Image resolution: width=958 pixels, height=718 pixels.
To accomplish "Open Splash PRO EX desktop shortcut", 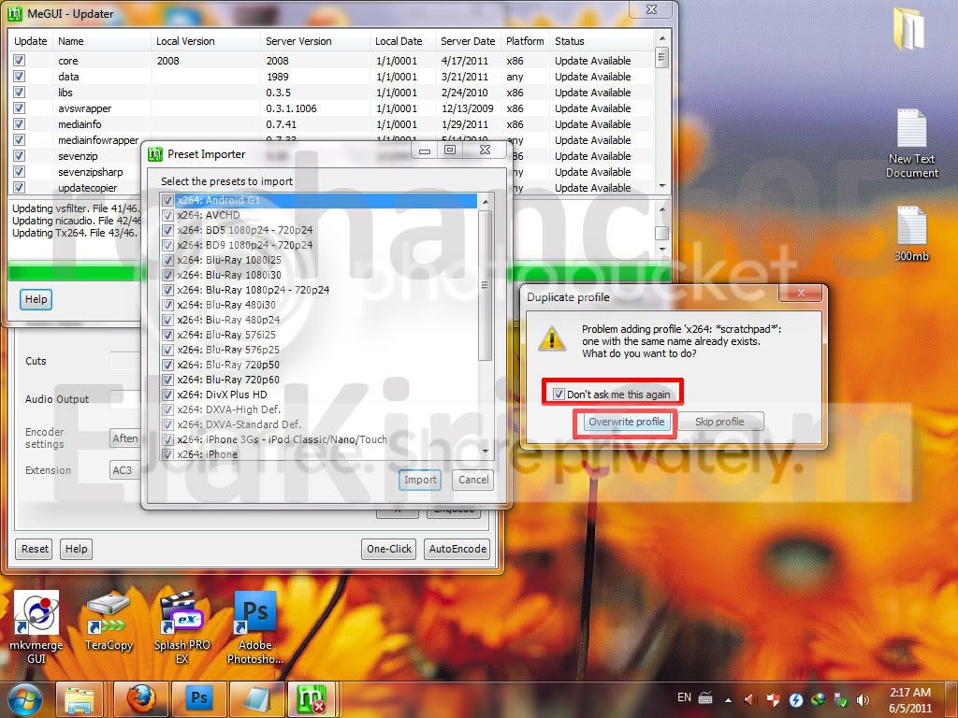I will point(181,625).
